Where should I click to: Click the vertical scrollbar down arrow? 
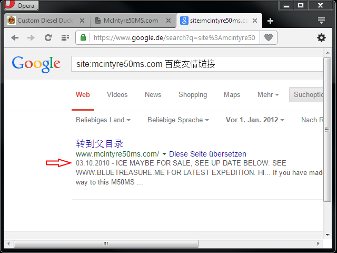point(328,235)
